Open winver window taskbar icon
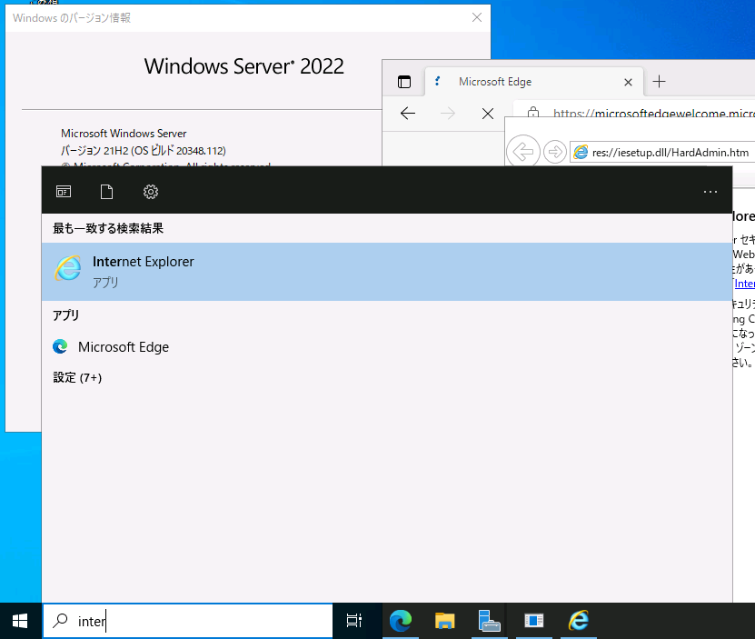This screenshot has width=755, height=639. 533,621
